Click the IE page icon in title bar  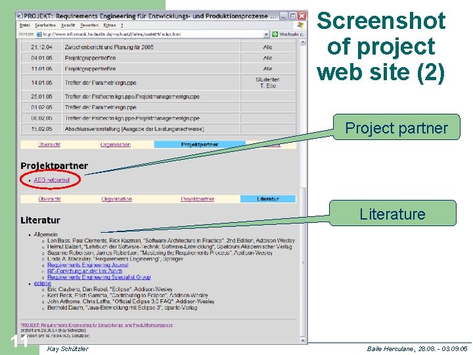click(x=20, y=15)
